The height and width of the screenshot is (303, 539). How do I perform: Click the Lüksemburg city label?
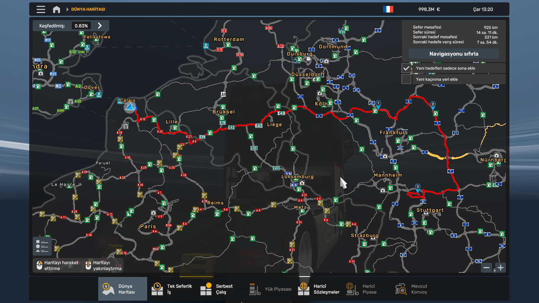click(298, 177)
